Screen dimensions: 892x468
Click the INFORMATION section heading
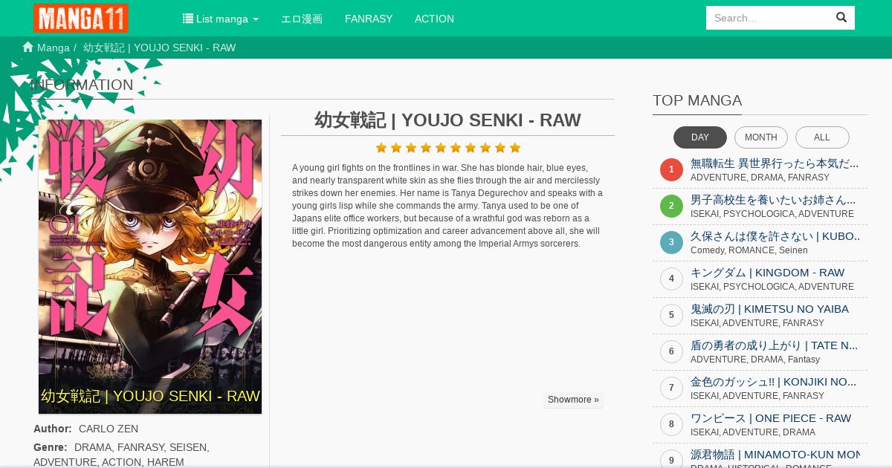[x=82, y=85]
